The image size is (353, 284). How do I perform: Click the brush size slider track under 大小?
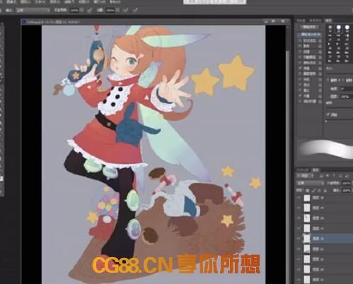340,73
